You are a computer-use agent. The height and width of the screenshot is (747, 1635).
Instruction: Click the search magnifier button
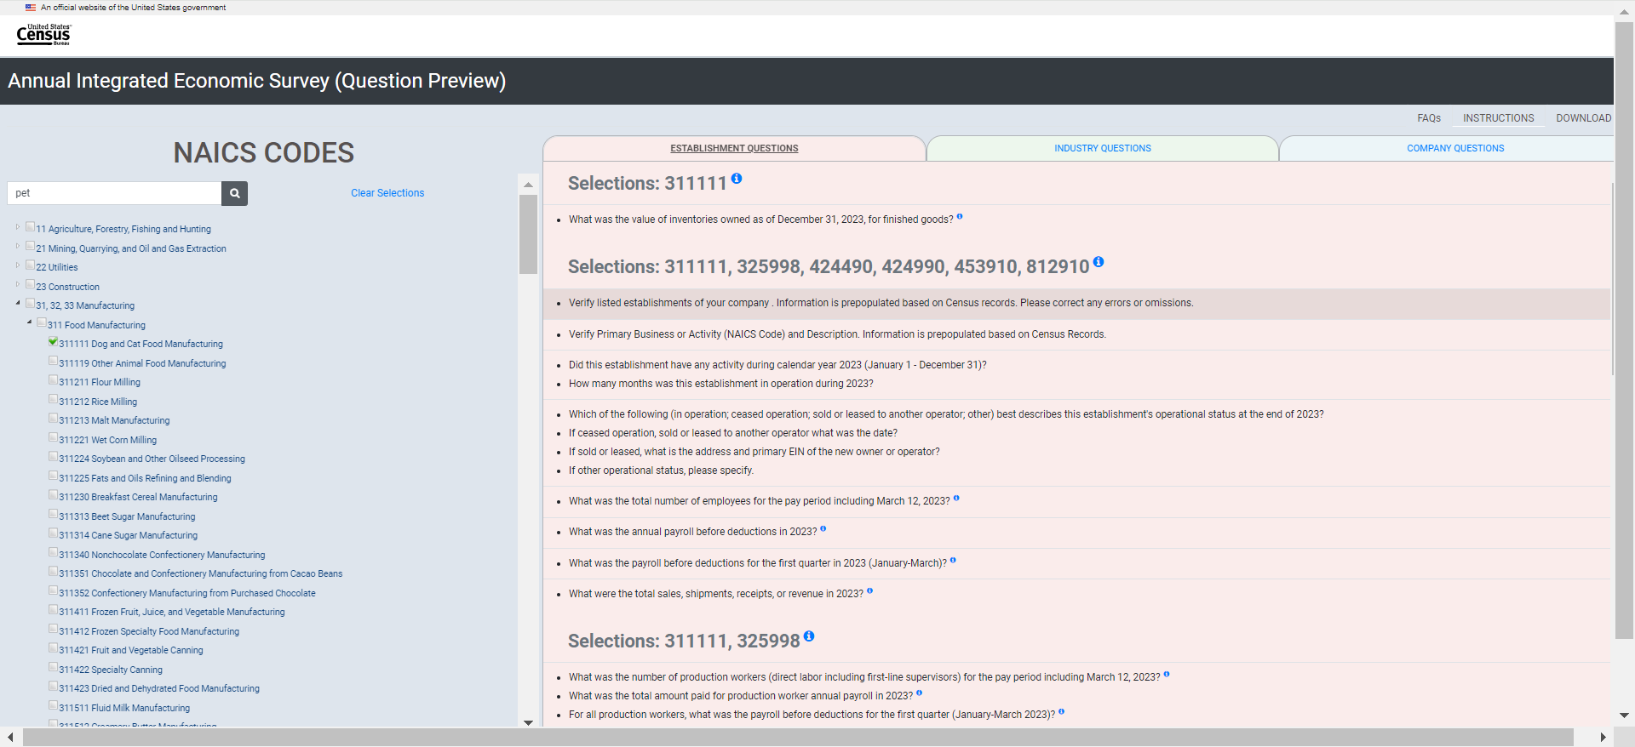point(234,193)
